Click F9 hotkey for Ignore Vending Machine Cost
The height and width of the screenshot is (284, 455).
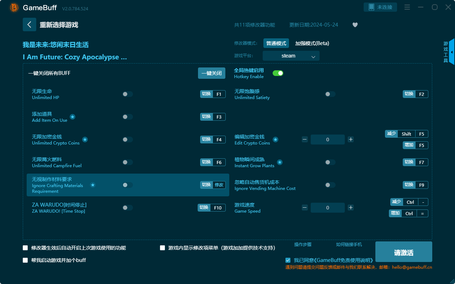point(416,185)
